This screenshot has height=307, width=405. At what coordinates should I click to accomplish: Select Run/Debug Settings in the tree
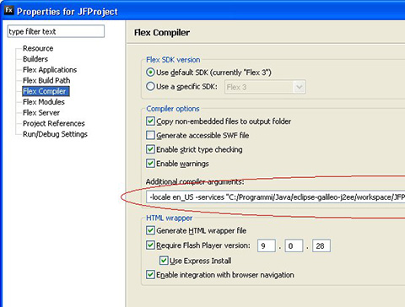coord(55,134)
